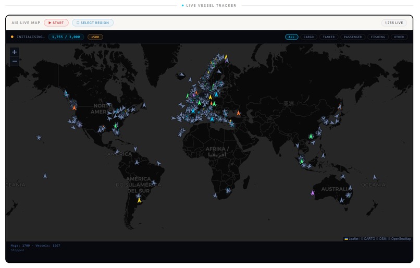Click the AIS LIVE MAP title

point(26,23)
